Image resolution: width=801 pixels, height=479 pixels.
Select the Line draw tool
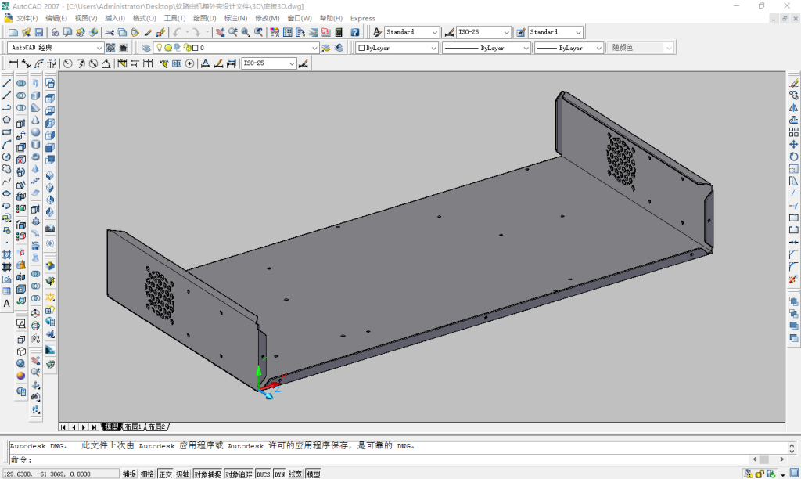click(x=7, y=83)
